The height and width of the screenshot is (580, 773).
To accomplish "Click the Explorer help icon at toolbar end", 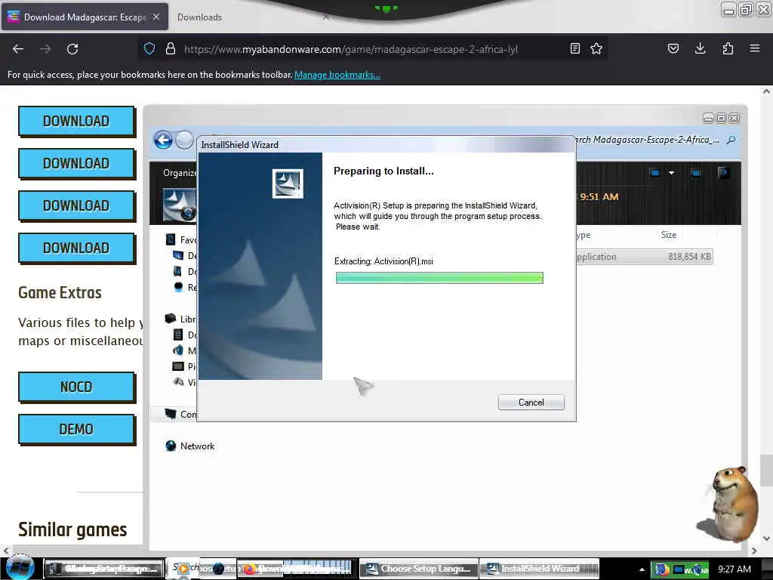I will [723, 173].
